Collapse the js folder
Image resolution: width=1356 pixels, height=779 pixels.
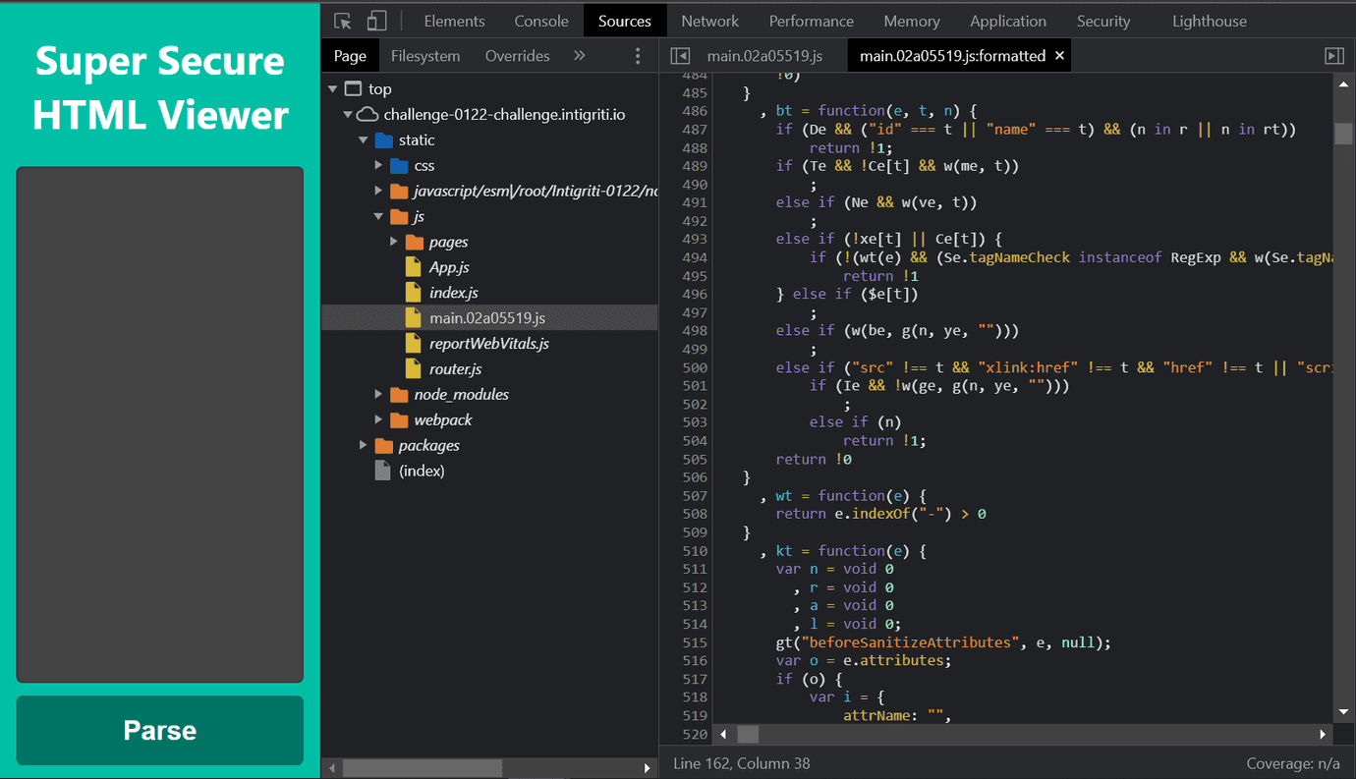[x=379, y=217]
